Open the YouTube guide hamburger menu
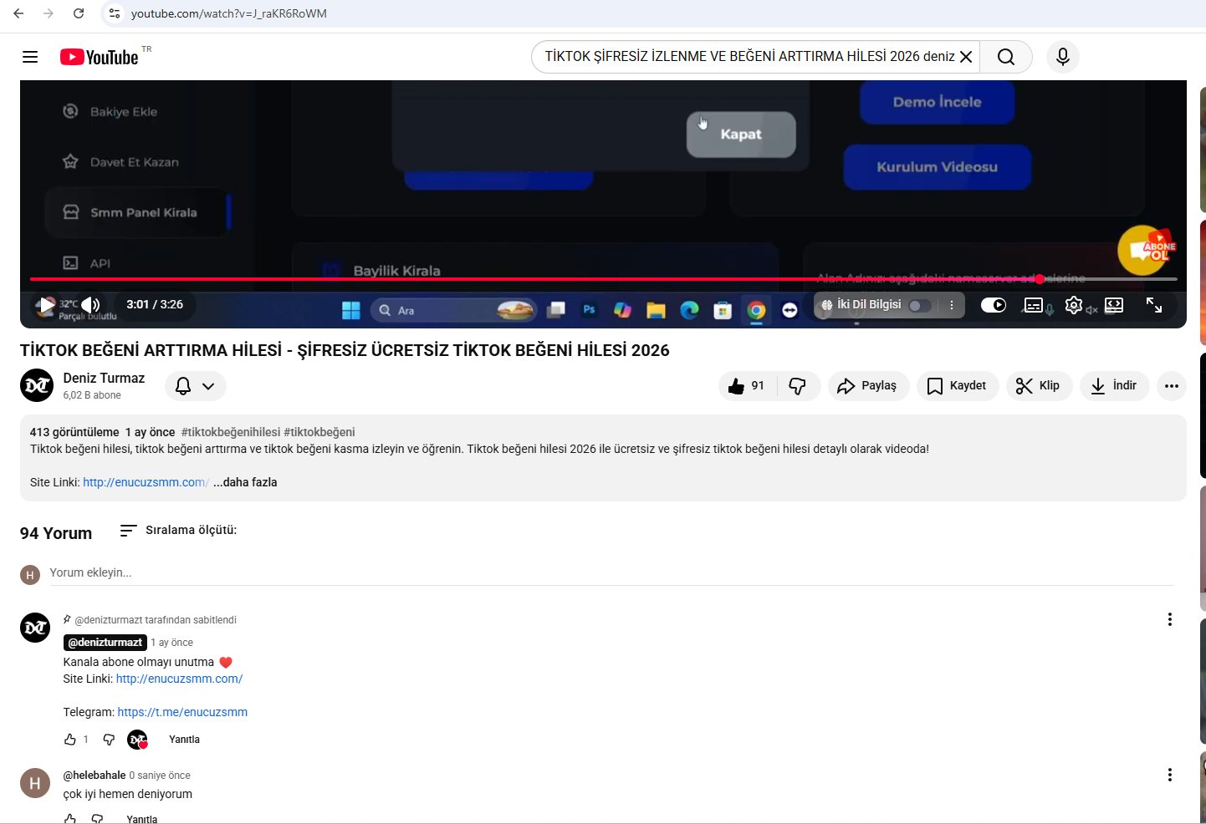Image resolution: width=1206 pixels, height=824 pixels. 30,57
